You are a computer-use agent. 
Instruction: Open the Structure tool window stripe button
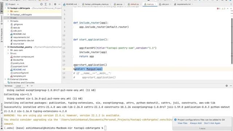[1, 108]
